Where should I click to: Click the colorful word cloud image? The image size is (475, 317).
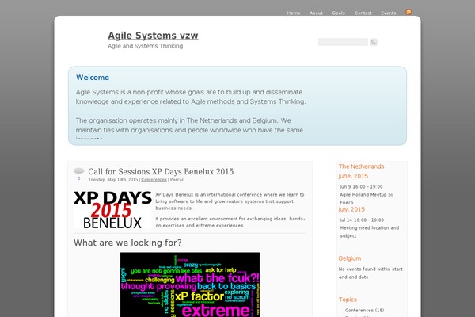pyautogui.click(x=190, y=285)
